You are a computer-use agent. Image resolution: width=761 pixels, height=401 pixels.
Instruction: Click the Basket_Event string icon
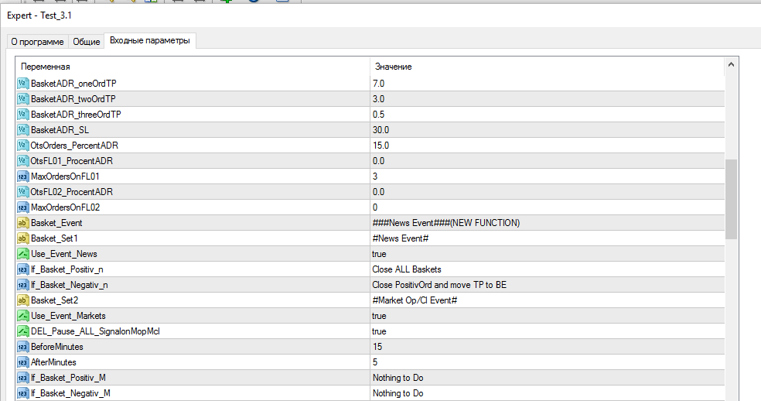[x=22, y=223]
